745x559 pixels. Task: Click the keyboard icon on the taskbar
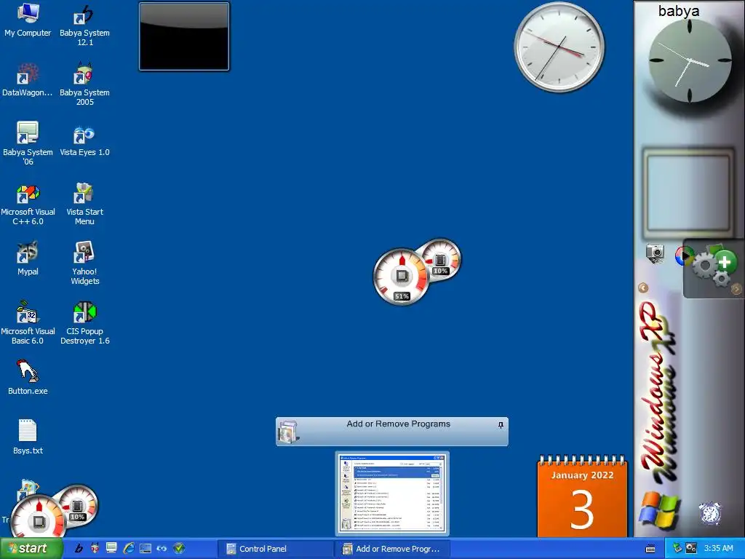(650, 549)
